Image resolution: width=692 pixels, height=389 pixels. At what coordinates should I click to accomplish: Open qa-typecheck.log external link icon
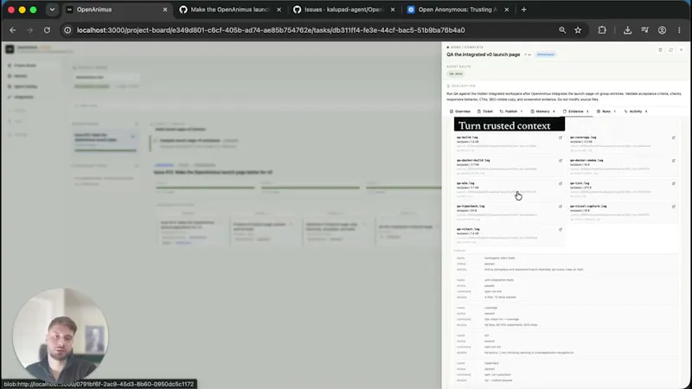(x=561, y=207)
